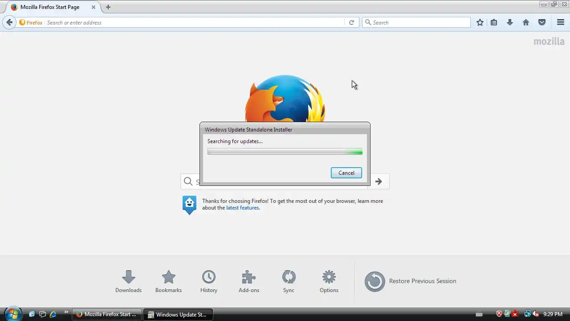The width and height of the screenshot is (570, 321).
Task: Switch to Windows Update St... taskbar button
Action: point(178,314)
